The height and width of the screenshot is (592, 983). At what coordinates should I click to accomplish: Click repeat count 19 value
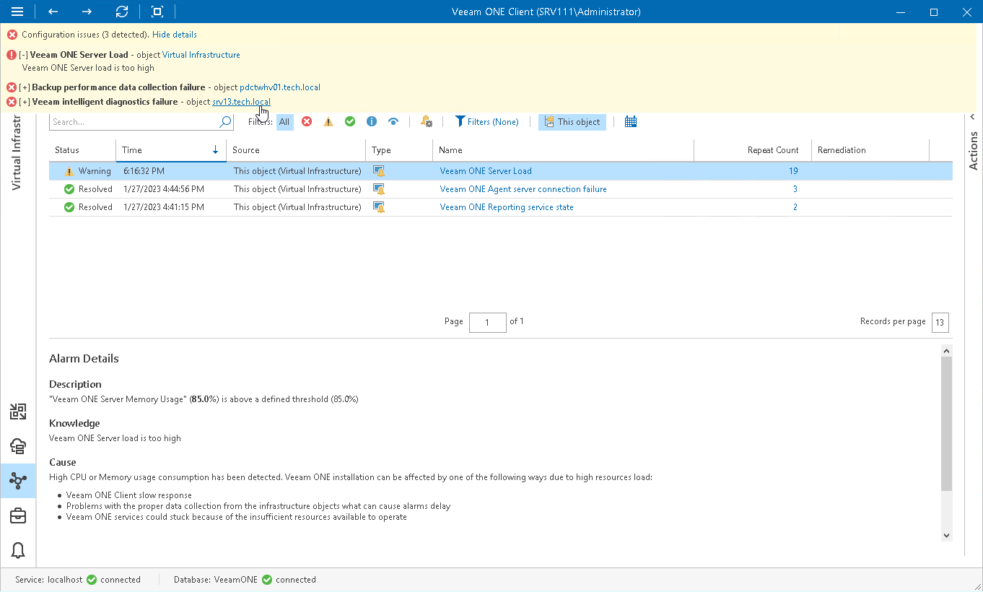[x=793, y=171]
